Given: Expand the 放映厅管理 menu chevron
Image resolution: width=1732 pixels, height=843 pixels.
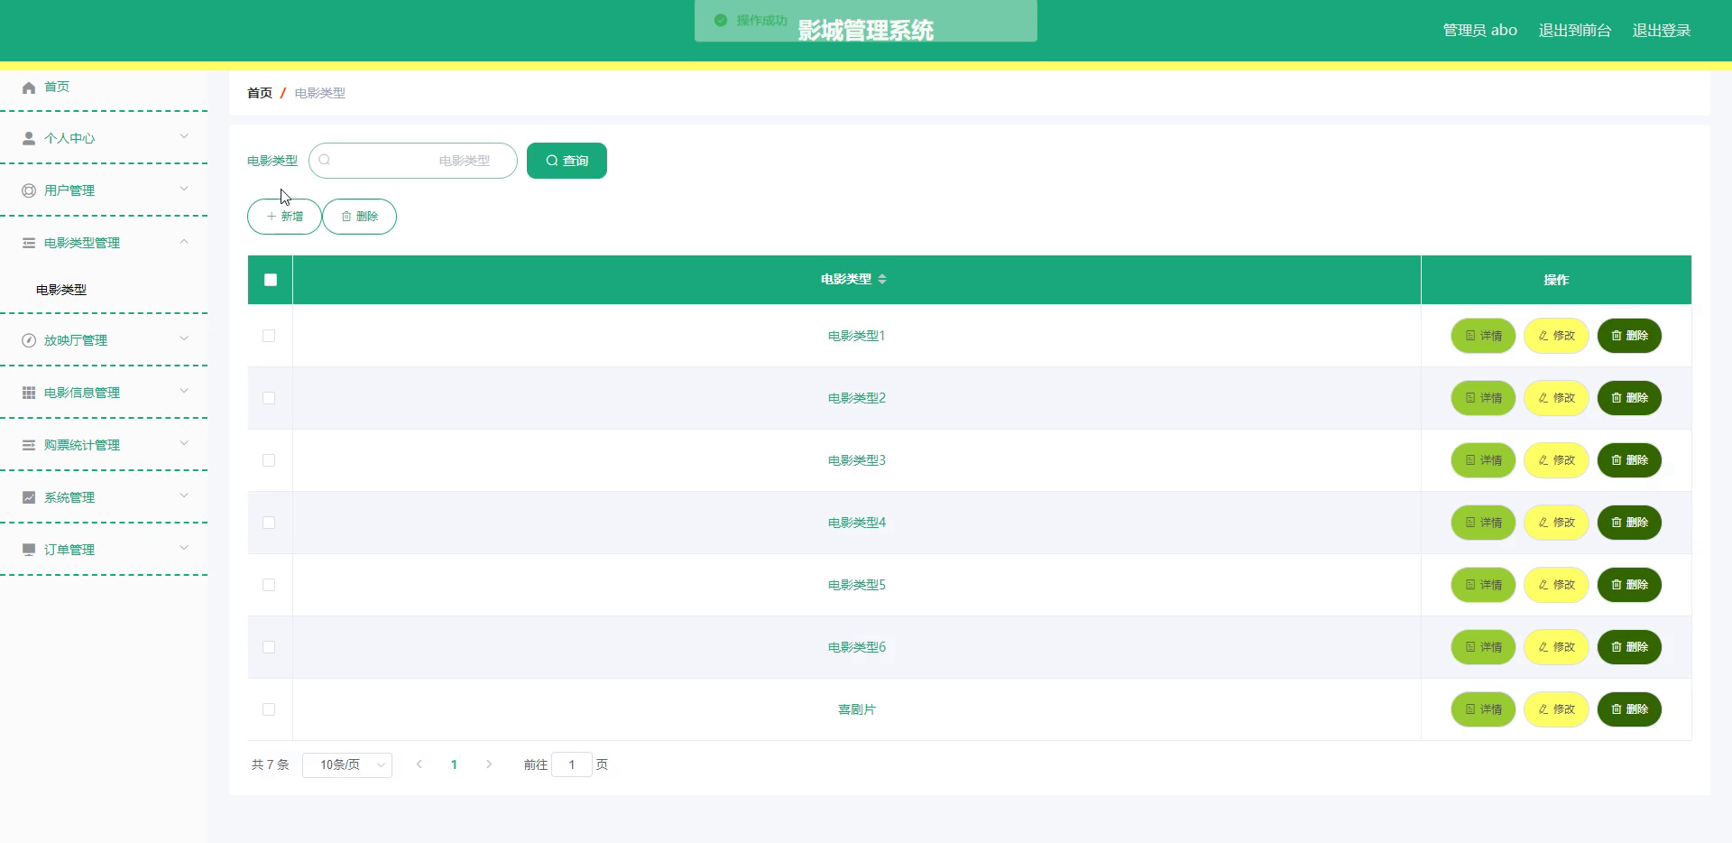Looking at the screenshot, I should [184, 338].
